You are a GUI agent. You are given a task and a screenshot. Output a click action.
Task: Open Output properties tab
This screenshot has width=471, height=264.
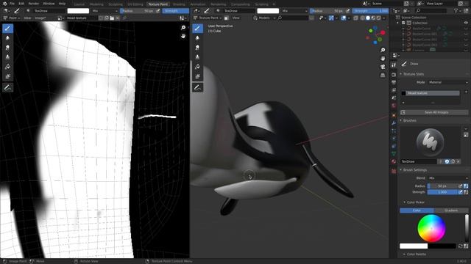click(394, 82)
